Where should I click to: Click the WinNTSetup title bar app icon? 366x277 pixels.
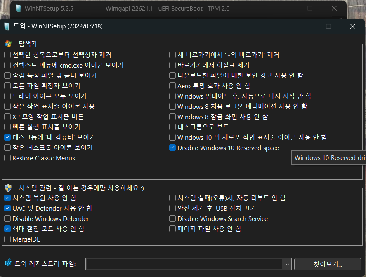18,9
